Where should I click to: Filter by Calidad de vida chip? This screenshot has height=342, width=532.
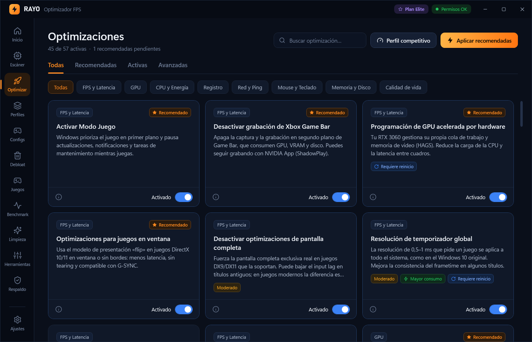tap(403, 87)
